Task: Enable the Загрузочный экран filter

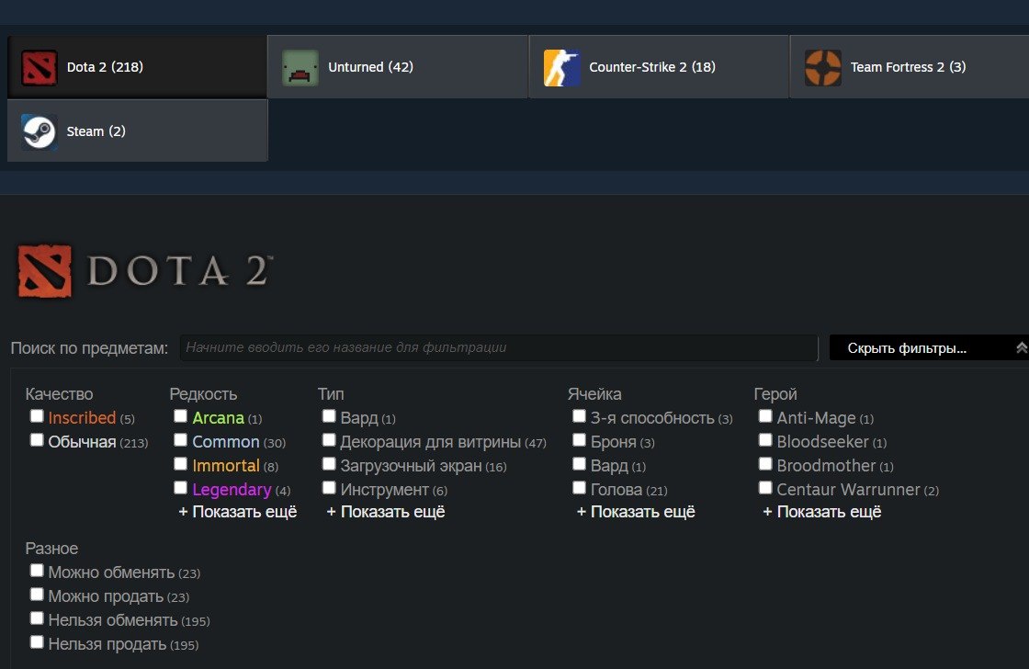Action: 329,464
